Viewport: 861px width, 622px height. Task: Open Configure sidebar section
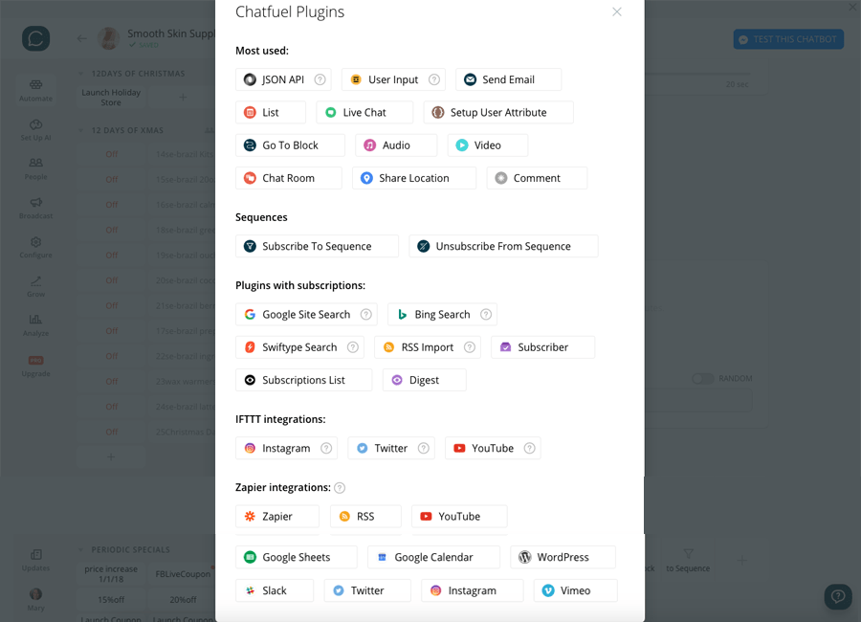point(35,247)
